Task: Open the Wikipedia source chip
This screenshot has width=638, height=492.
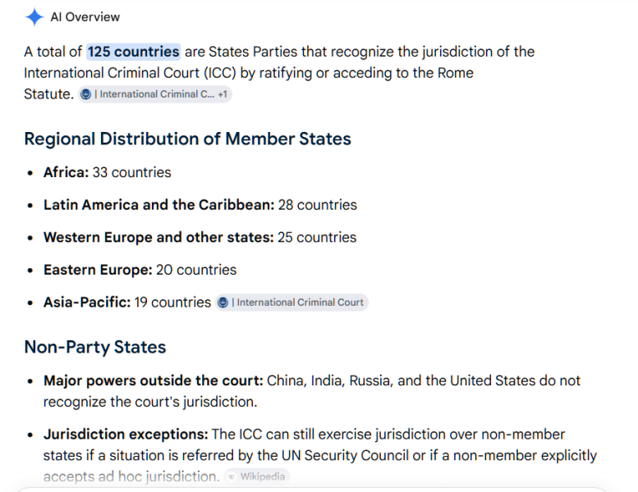Action: pyautogui.click(x=257, y=476)
